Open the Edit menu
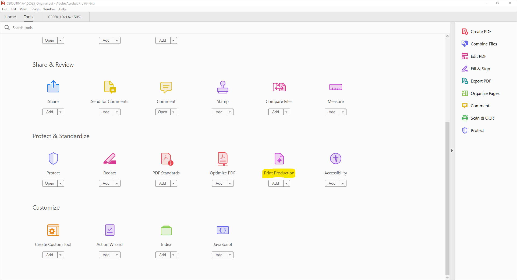This screenshot has height=280, width=517. [13, 9]
